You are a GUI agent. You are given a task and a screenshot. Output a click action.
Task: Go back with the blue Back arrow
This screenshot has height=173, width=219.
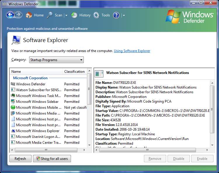[10, 15]
